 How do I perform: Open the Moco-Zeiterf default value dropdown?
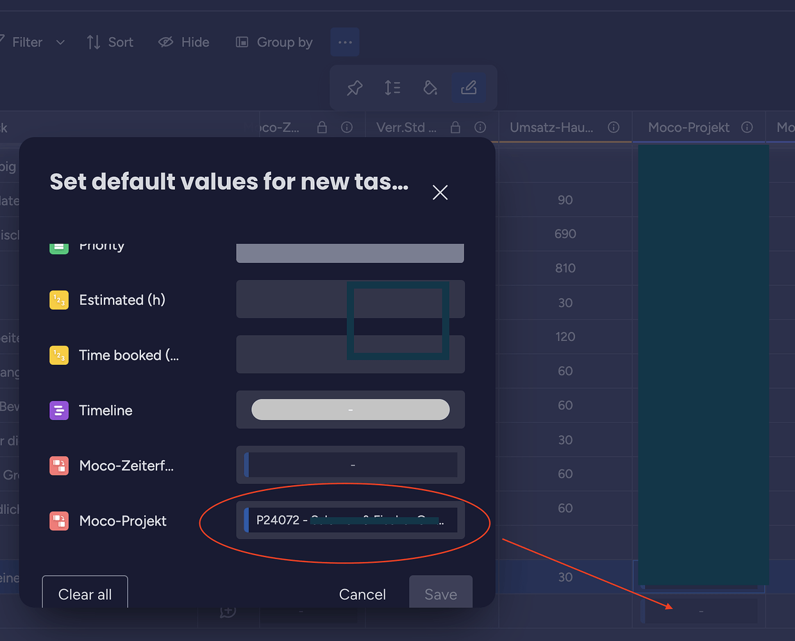point(350,465)
